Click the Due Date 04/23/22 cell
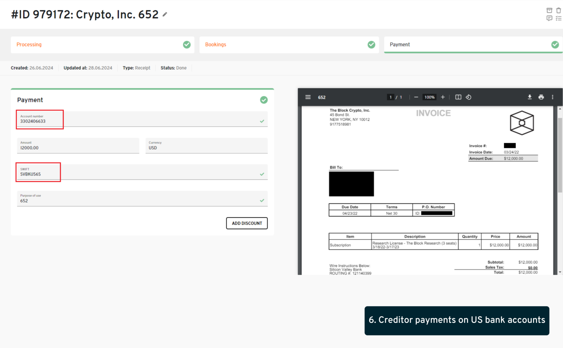The width and height of the screenshot is (563, 348). 350,213
